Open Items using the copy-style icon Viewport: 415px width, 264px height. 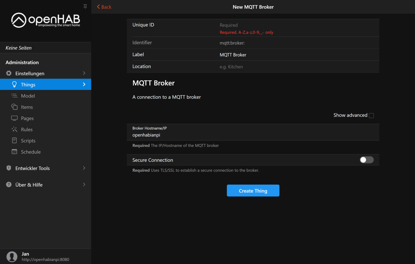click(14, 107)
